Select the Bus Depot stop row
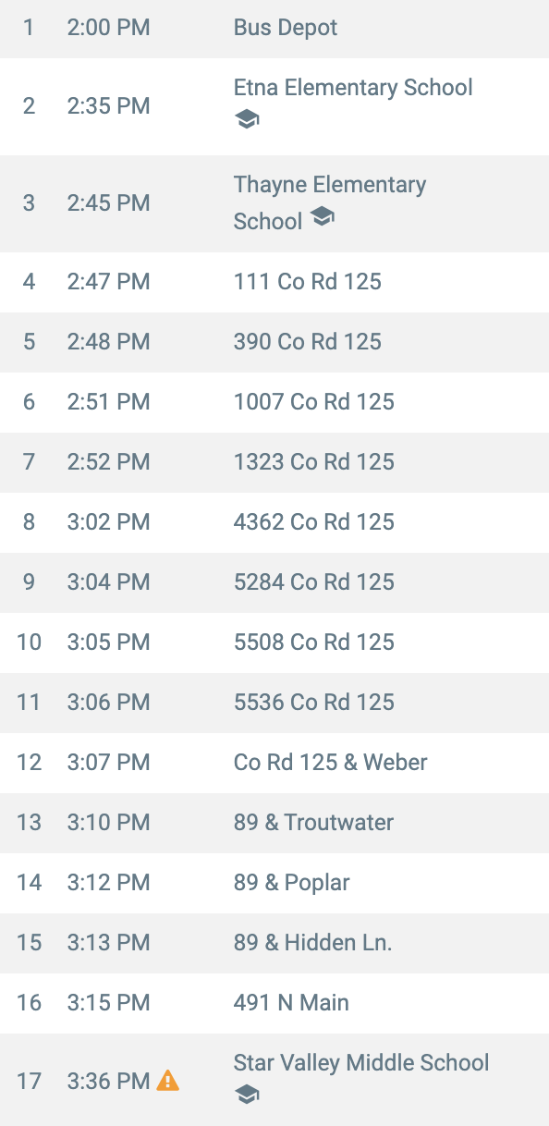Viewport: 549px width, 1126px height. tap(274, 28)
